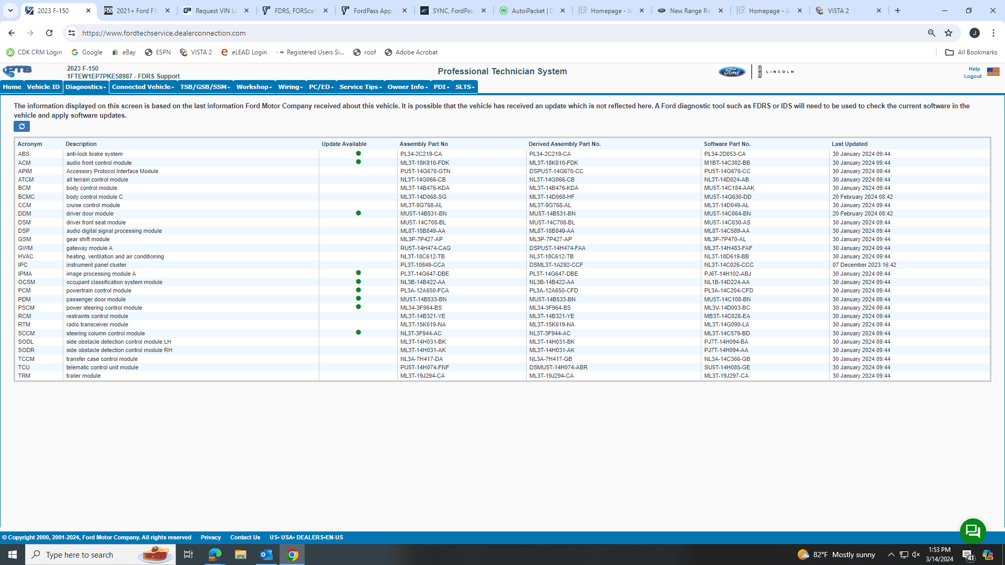Expand the Wiring dropdown menu
This screenshot has height=565, width=1005.
[x=291, y=87]
